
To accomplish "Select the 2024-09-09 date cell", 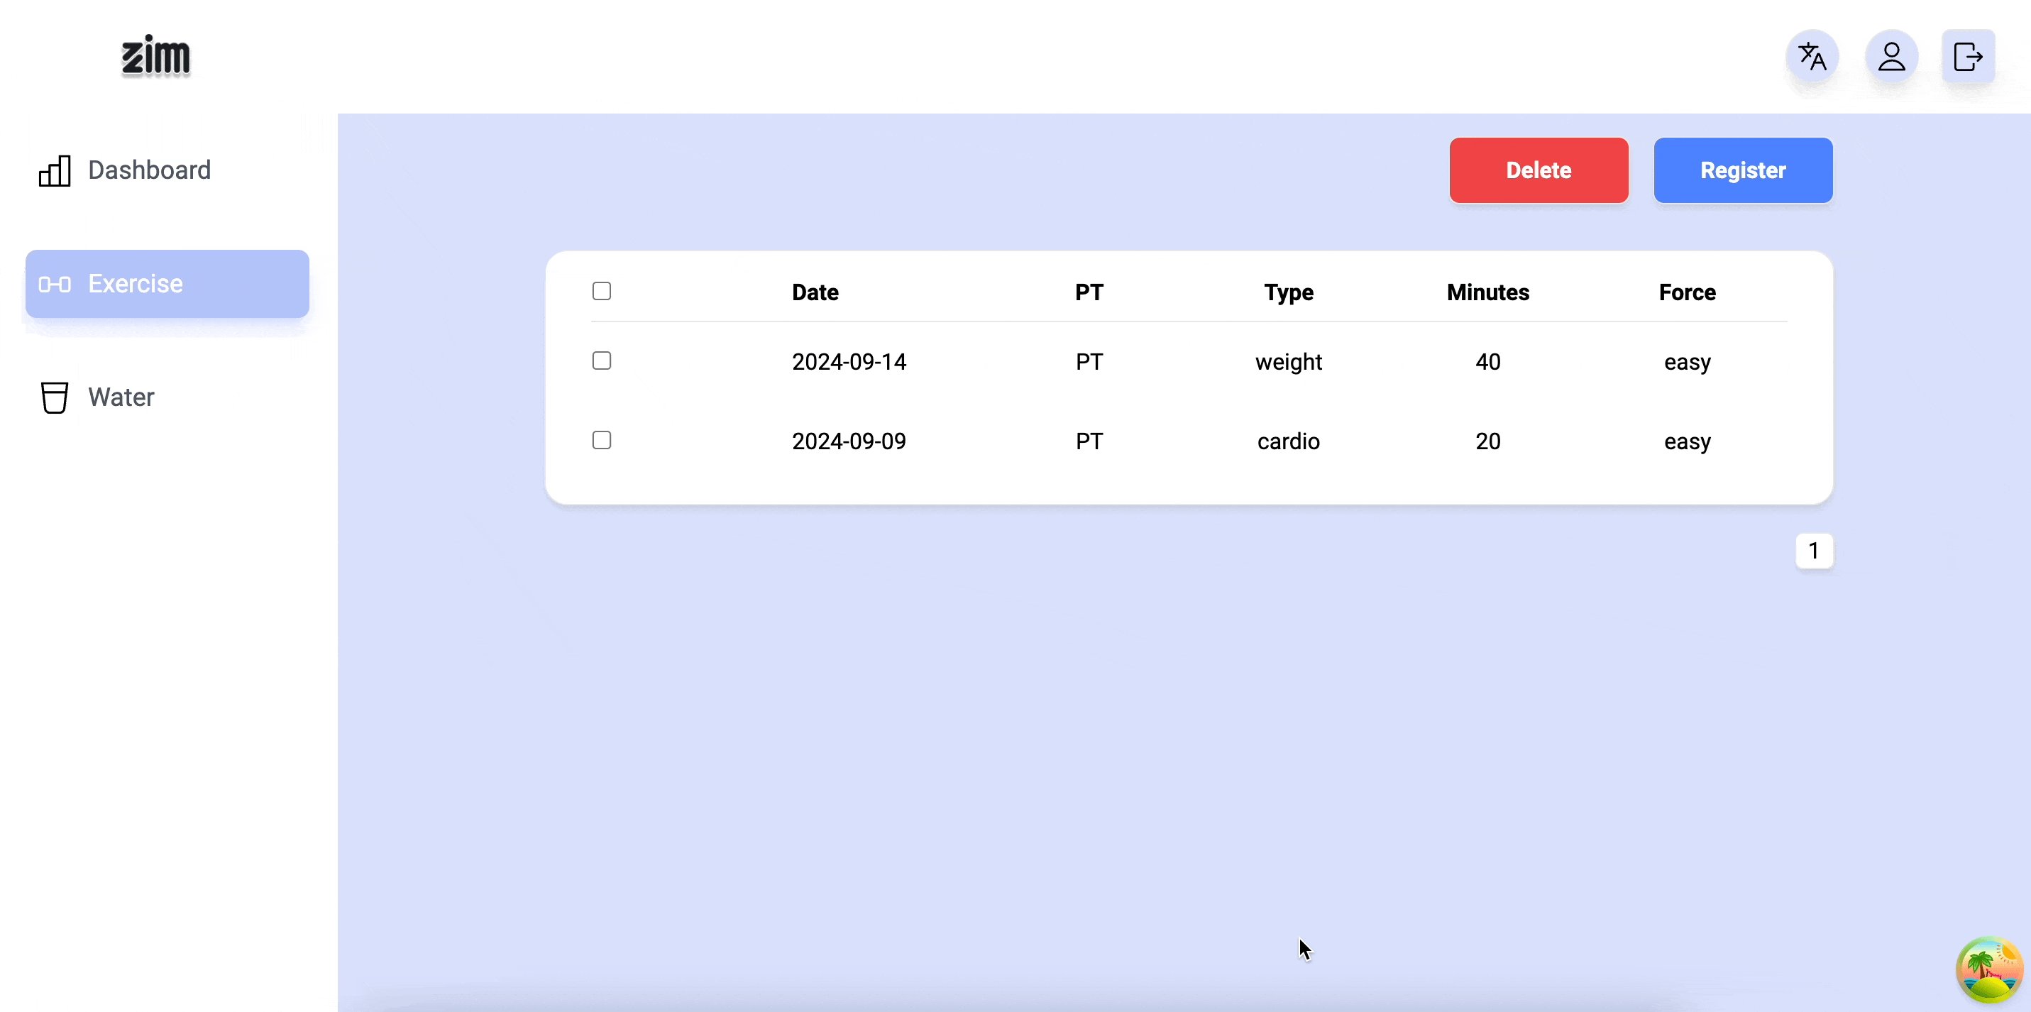I will pyautogui.click(x=849, y=441).
